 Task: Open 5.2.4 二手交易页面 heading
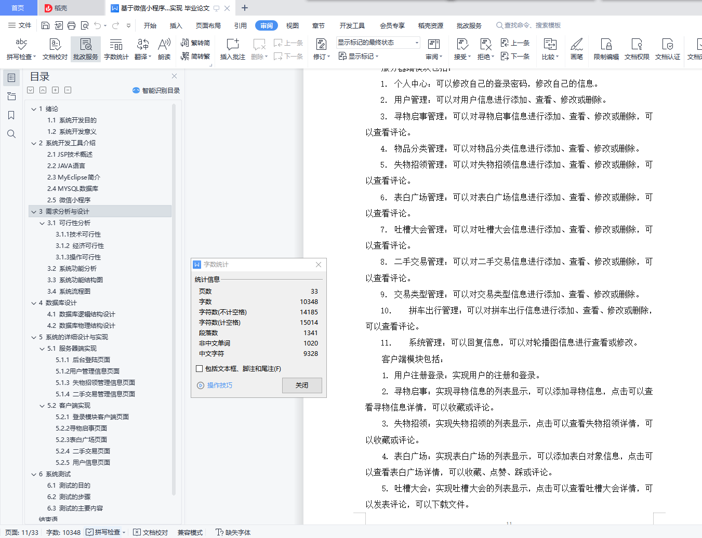tap(83, 451)
